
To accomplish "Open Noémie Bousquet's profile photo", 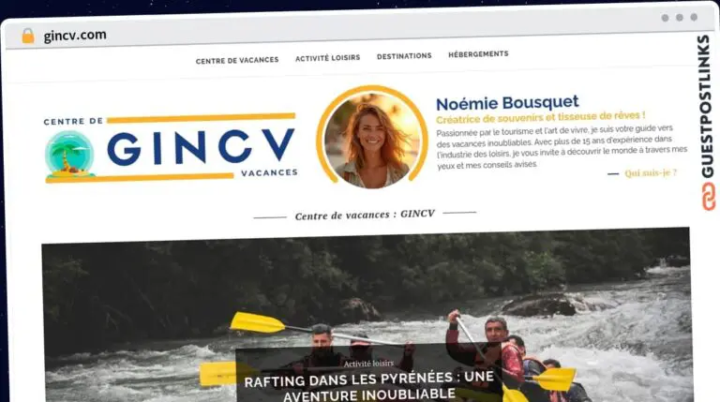I will tap(372, 138).
